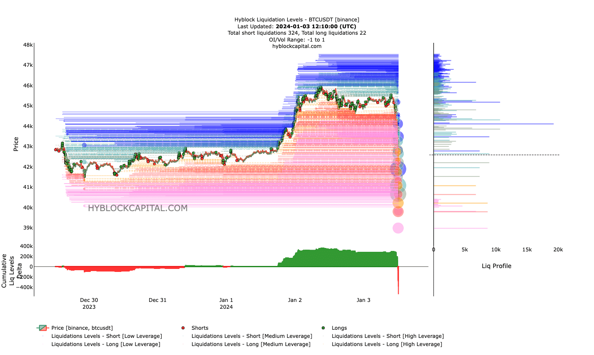Click the 45k price axis label

click(28, 106)
